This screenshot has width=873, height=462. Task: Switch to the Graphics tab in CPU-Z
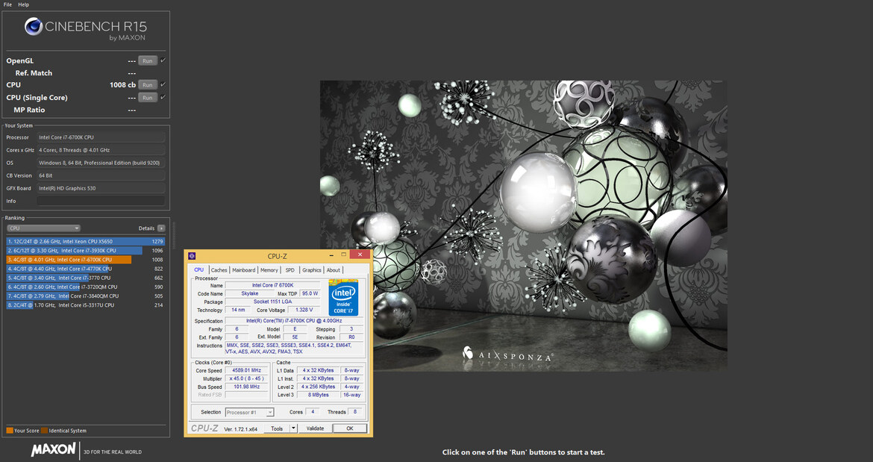[312, 270]
